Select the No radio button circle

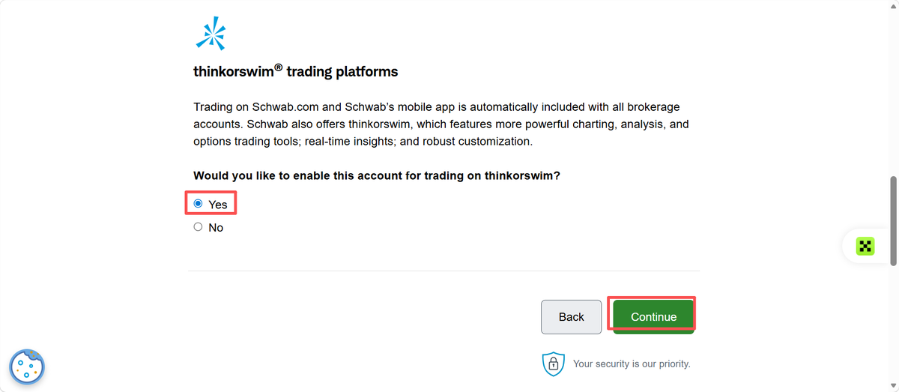point(198,227)
